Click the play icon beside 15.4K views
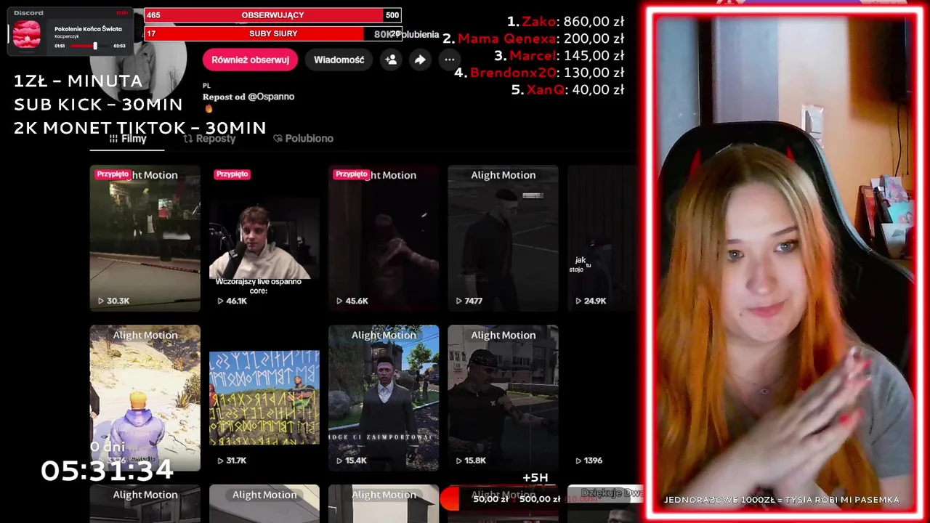The width and height of the screenshot is (930, 523). pos(339,461)
